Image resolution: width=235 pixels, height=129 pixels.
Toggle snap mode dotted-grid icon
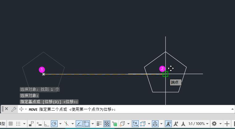tap(18, 124)
